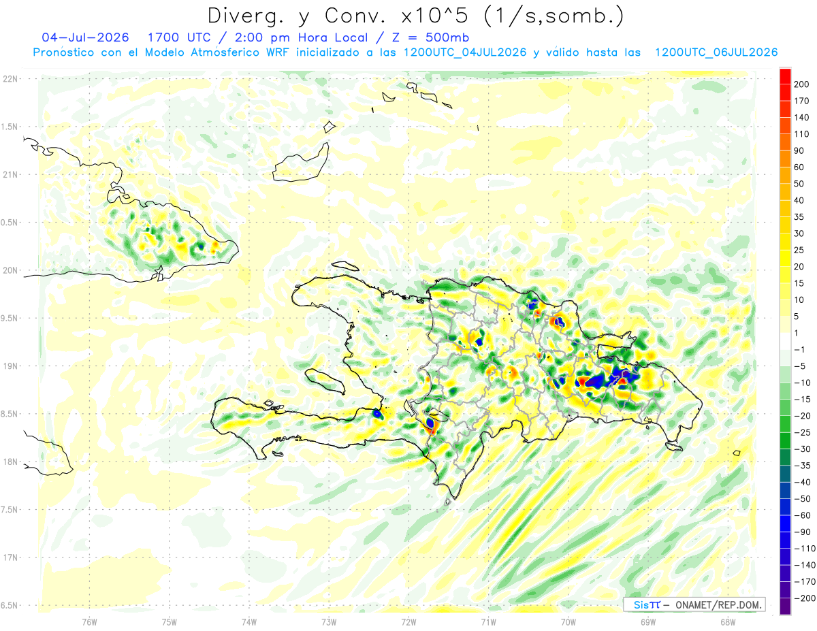
Task: Click the latitude label "0.5N"
Action: [x=10, y=223]
